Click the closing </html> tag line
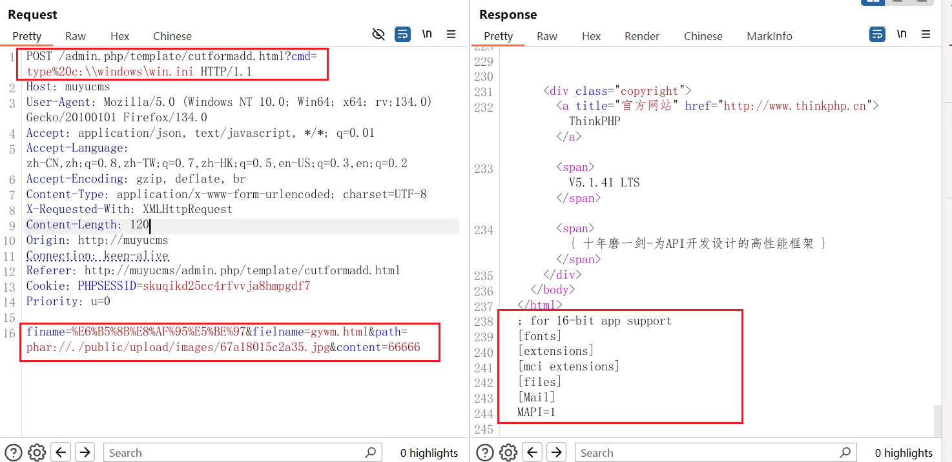 click(x=540, y=305)
